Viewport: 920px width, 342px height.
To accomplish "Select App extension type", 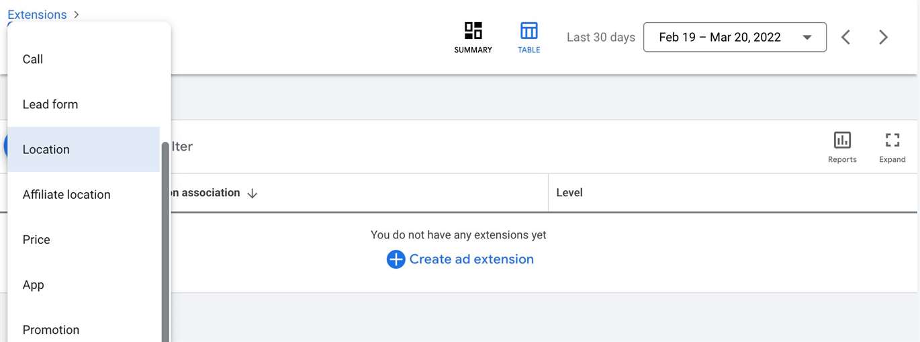I will coord(84,284).
